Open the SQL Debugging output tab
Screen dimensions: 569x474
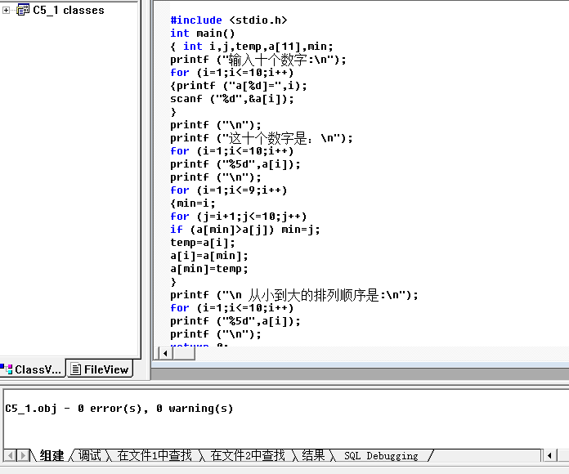(x=381, y=456)
